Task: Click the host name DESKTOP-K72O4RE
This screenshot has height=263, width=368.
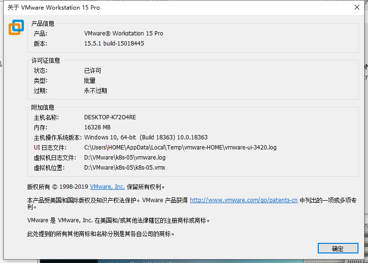Action: coord(110,117)
